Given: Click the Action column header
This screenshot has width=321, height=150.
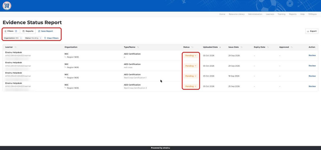Looking at the screenshot, I should tap(312, 47).
